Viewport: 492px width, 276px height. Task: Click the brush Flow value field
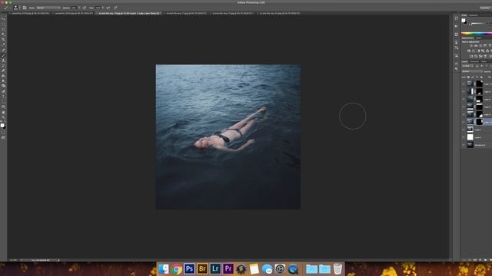98,8
